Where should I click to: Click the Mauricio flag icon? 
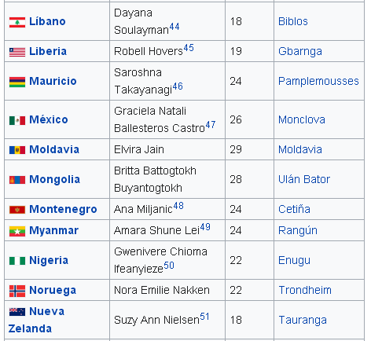[17, 82]
